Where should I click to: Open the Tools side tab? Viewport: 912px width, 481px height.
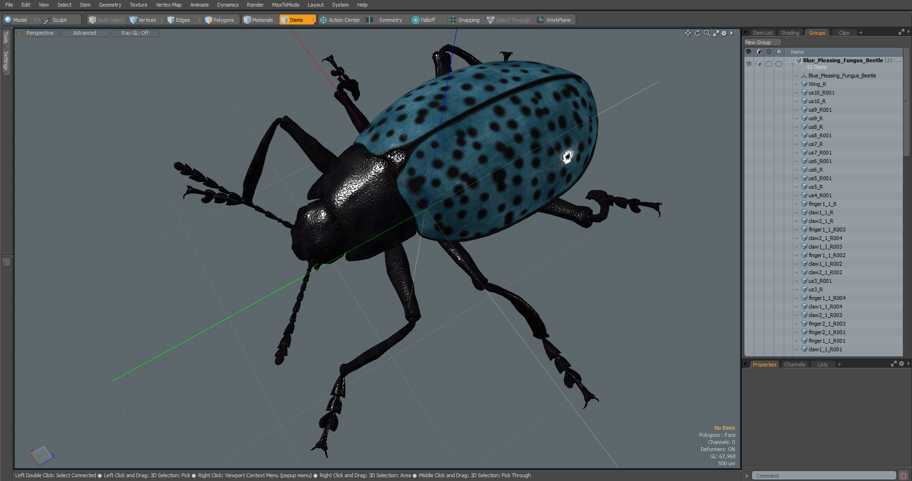click(6, 38)
